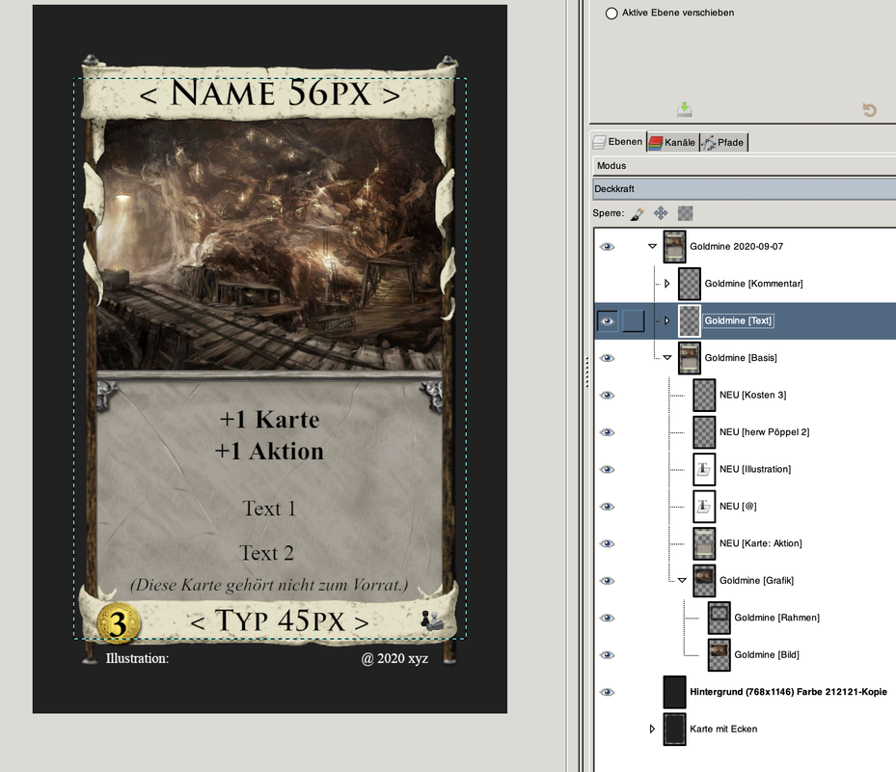Click the Hintergrund layer black thumbnail

(x=674, y=692)
